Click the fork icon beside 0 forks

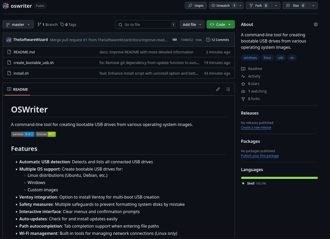(x=243, y=99)
